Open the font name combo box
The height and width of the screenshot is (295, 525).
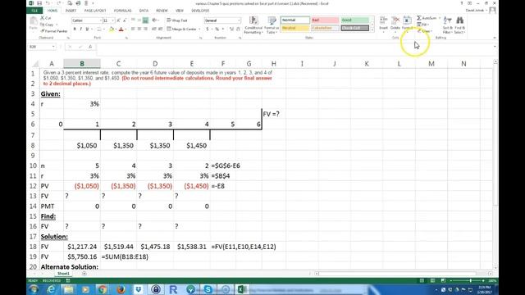(87, 20)
